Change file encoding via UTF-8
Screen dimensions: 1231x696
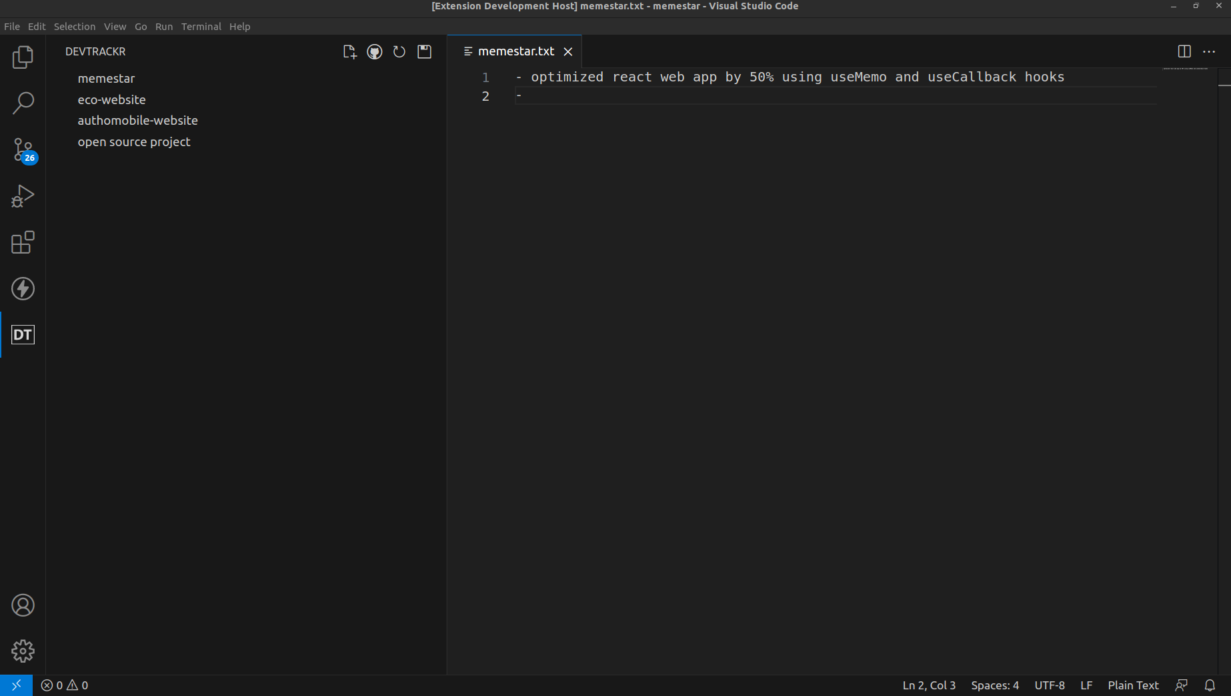click(1050, 685)
